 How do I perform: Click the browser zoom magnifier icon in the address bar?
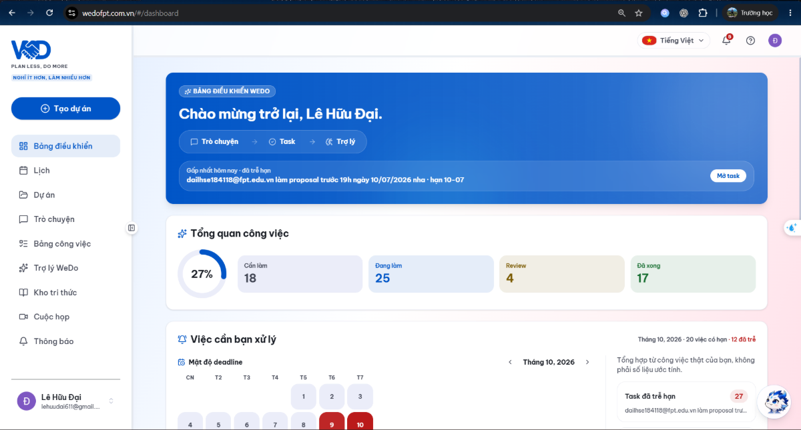tap(621, 13)
